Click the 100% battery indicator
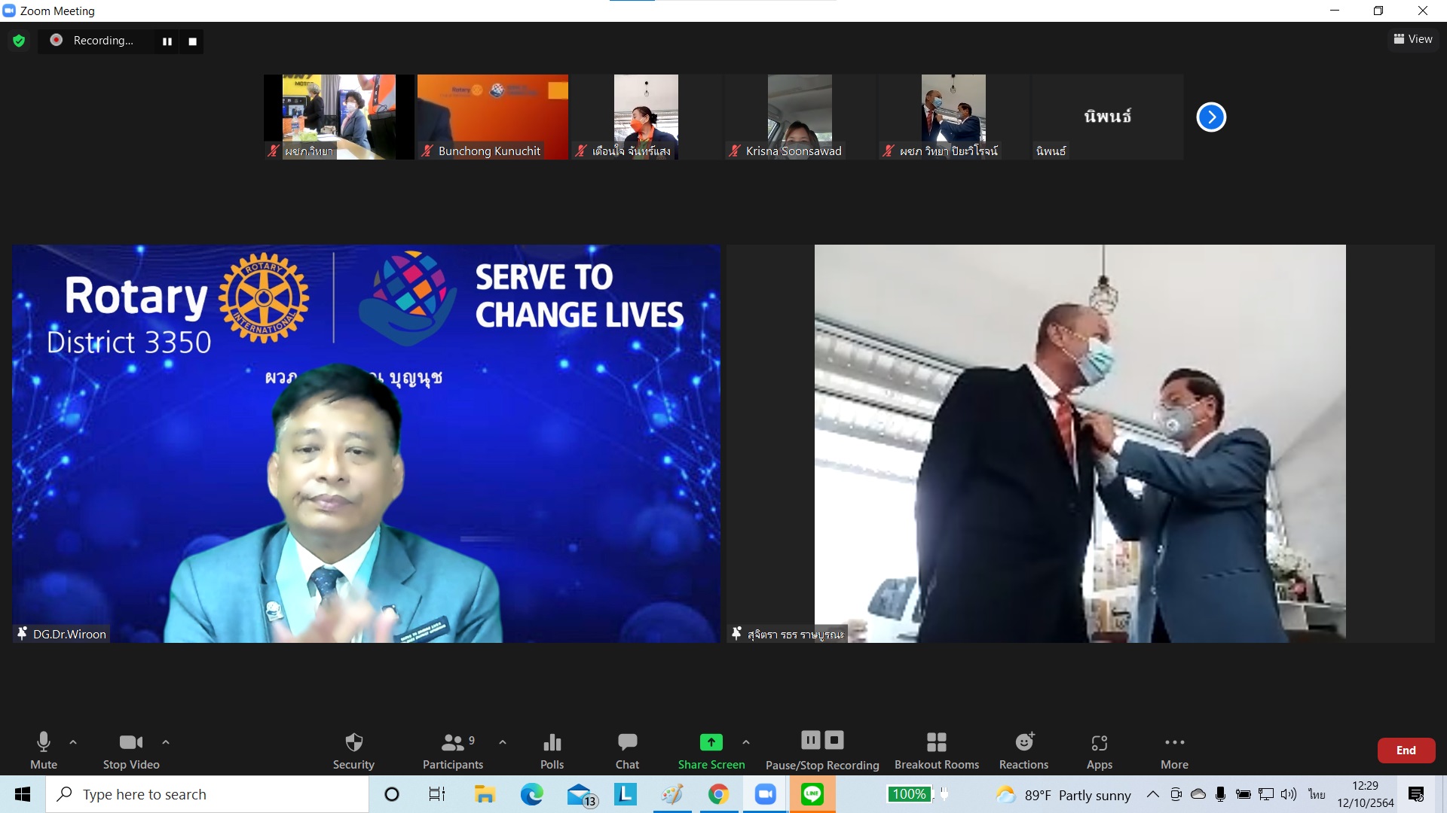The height and width of the screenshot is (813, 1447). click(910, 794)
